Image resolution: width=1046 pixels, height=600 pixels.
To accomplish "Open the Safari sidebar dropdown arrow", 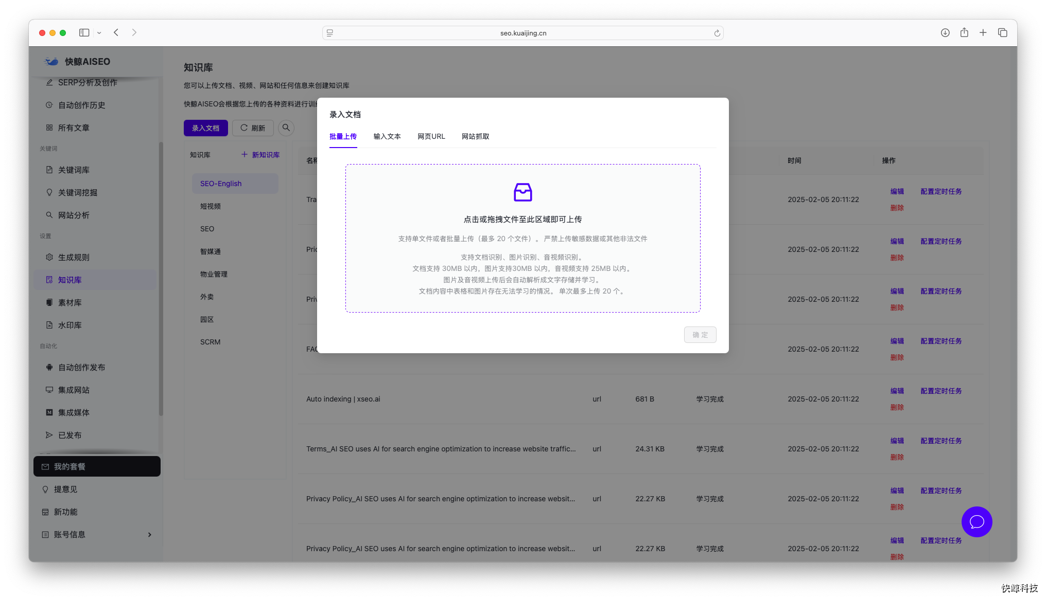I will pos(99,33).
